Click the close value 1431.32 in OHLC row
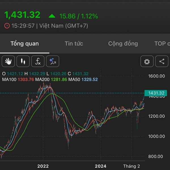The image size is (170, 170). 80,74
